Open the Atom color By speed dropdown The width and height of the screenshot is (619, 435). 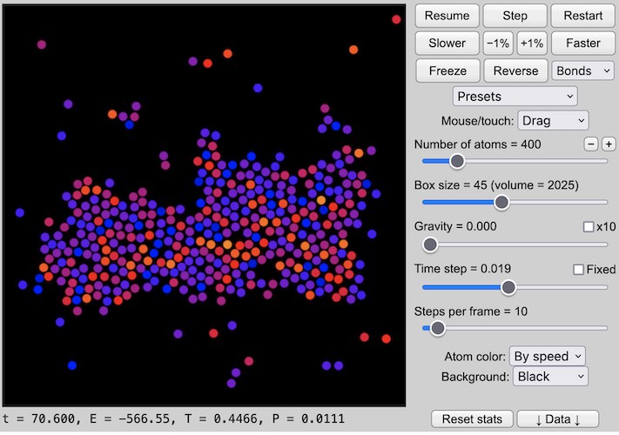547,356
